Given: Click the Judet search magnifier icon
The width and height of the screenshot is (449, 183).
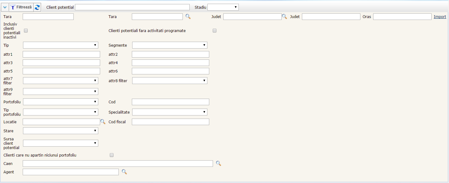Looking at the screenshot, I should coord(285,16).
